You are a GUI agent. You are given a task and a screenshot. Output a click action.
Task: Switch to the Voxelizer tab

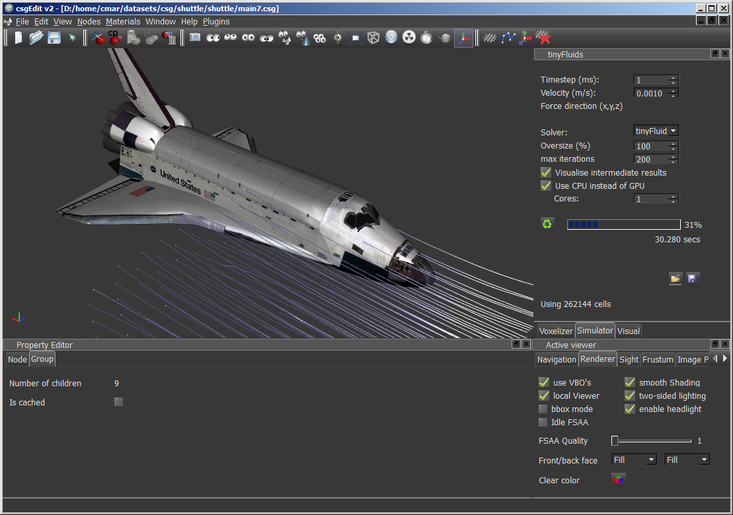[555, 331]
